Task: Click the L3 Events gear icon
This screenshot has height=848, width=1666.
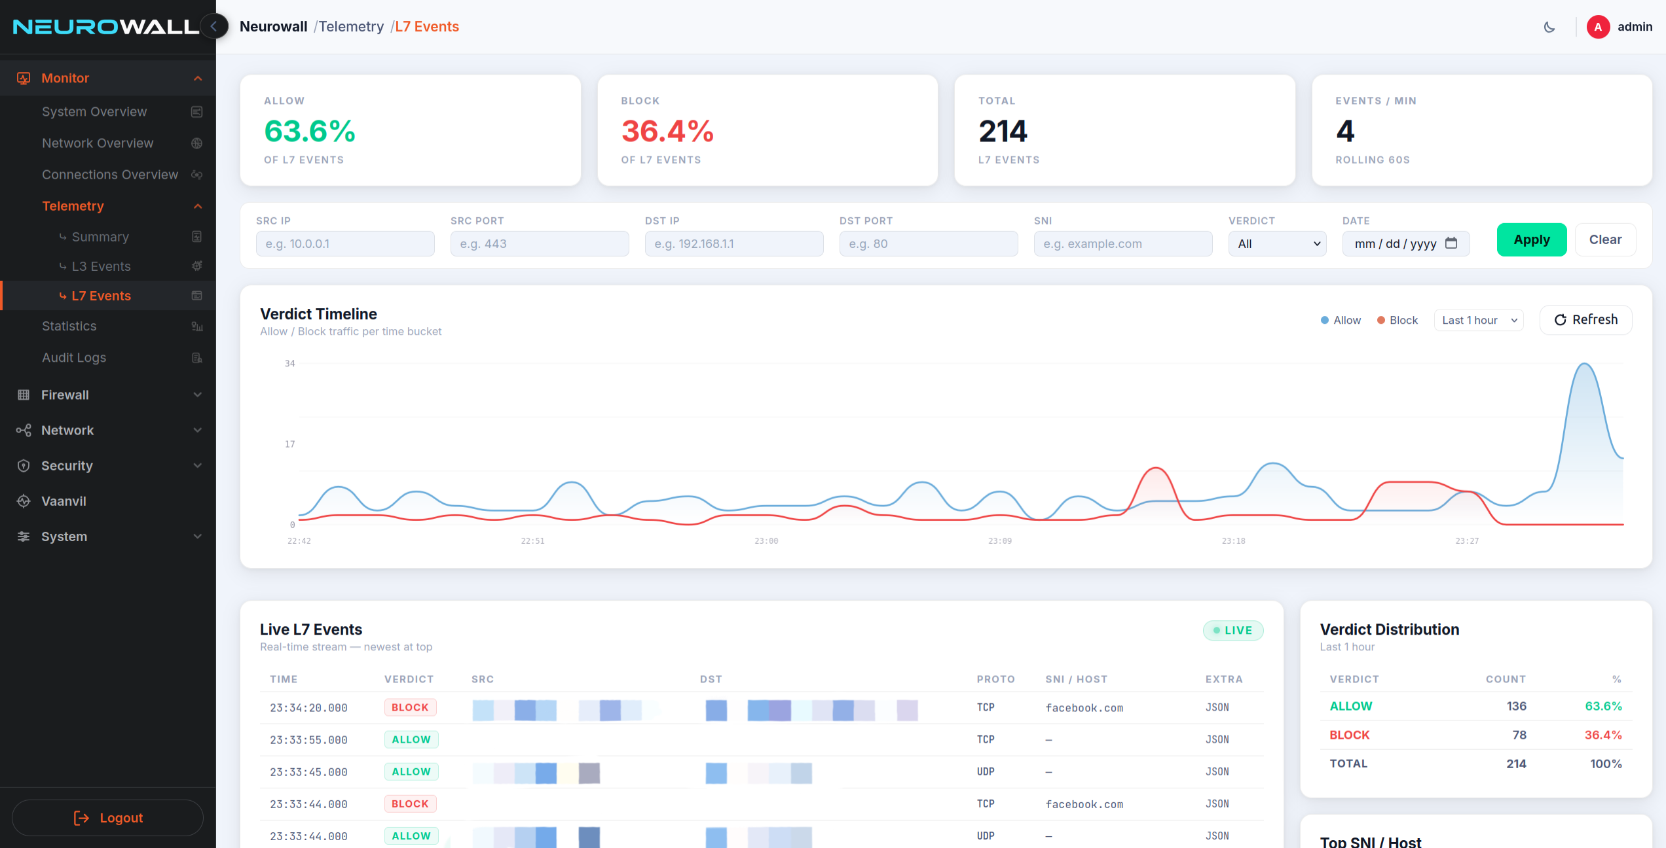Action: pos(196,266)
